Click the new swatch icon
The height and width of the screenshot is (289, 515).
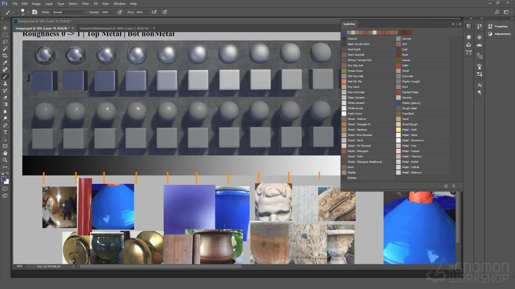446,186
